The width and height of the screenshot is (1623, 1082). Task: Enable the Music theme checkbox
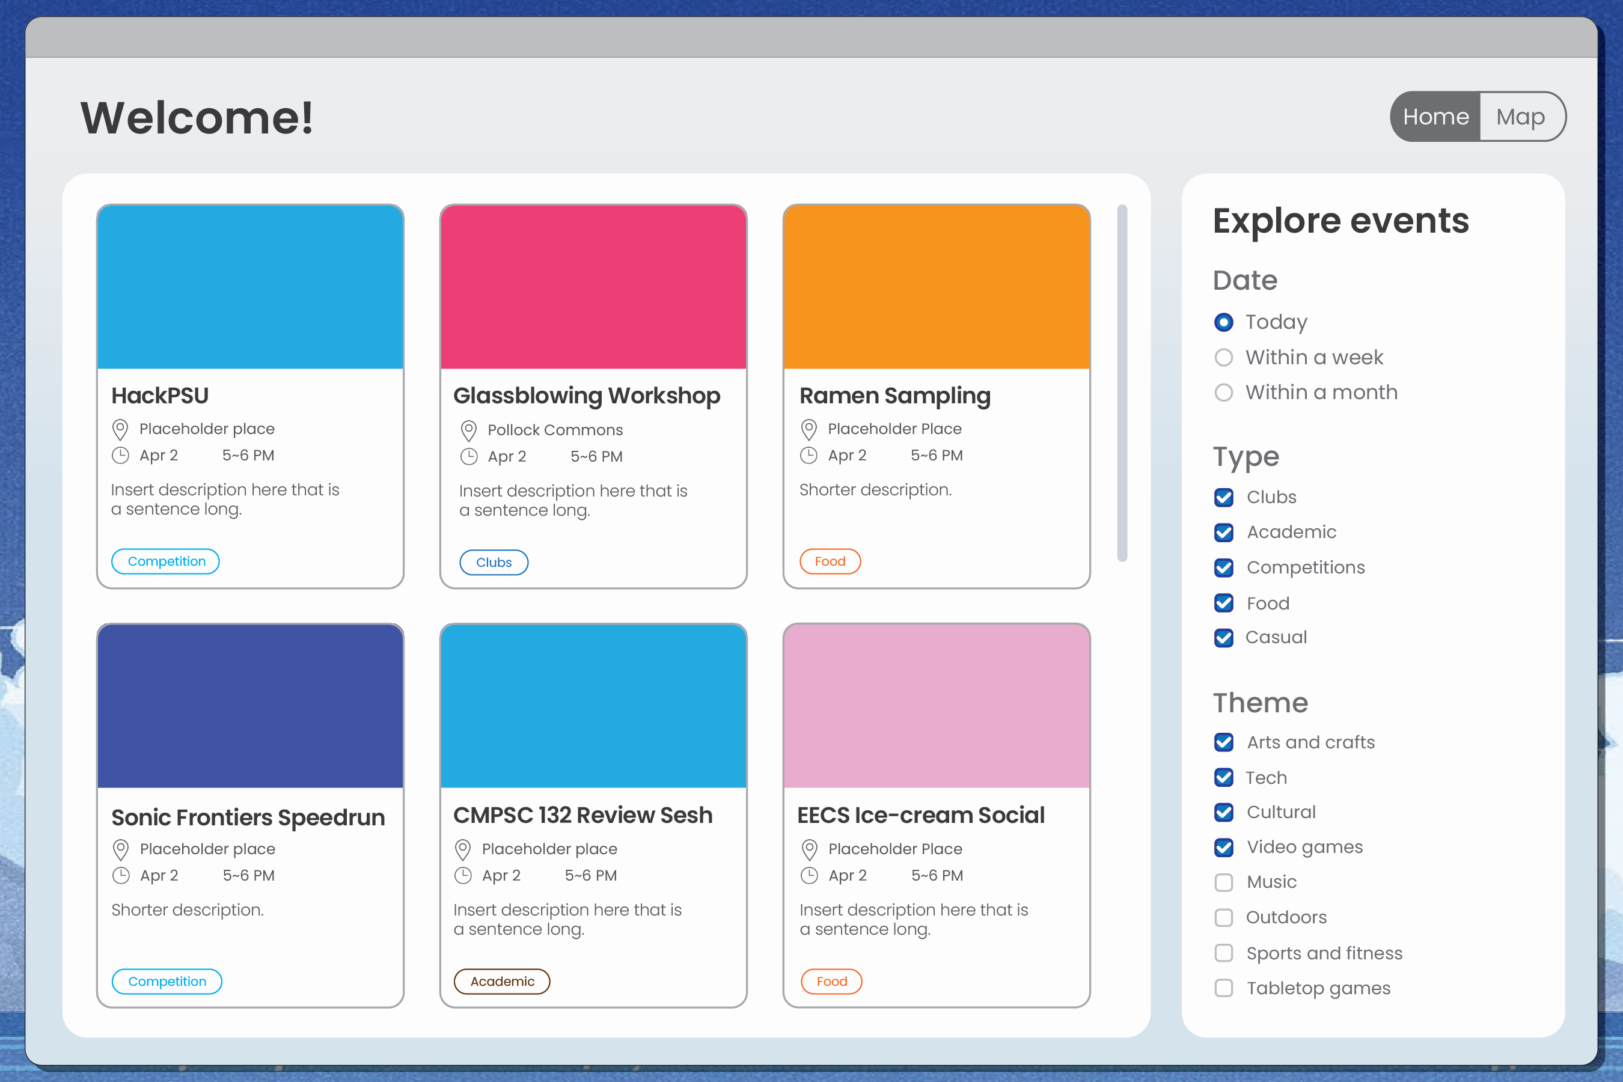[x=1223, y=882]
